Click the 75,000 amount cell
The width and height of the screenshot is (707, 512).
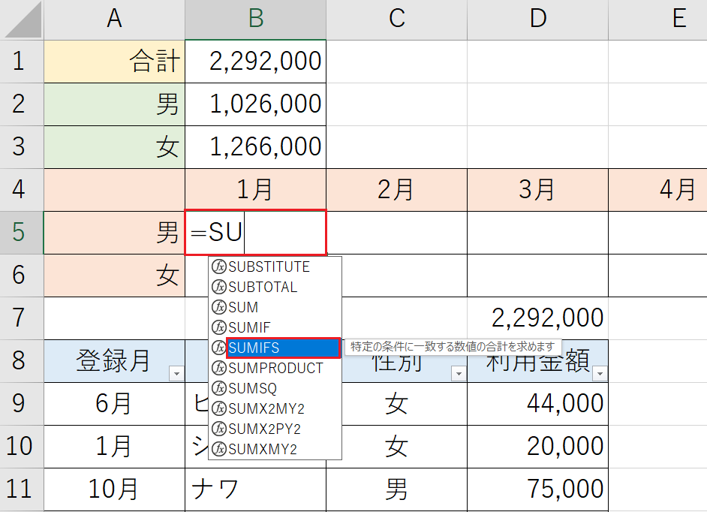click(x=538, y=489)
